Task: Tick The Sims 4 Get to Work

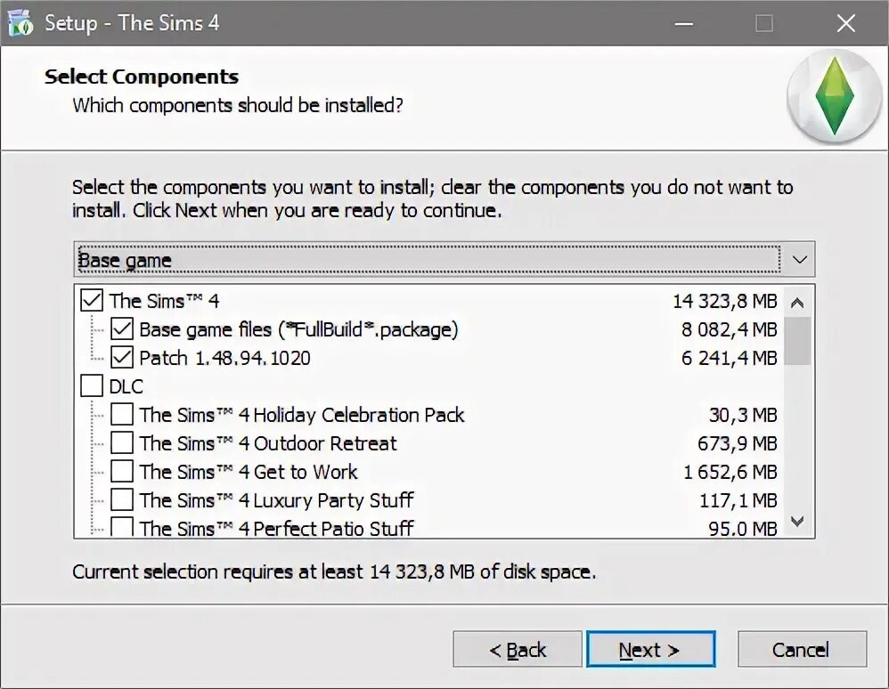Action: pyautogui.click(x=122, y=471)
